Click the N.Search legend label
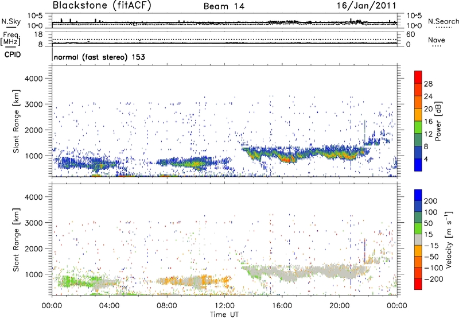The height and width of the screenshot is (318, 459). pos(444,21)
